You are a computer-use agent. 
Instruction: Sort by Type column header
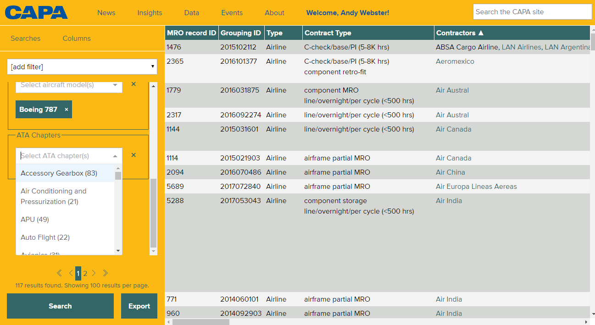283,33
